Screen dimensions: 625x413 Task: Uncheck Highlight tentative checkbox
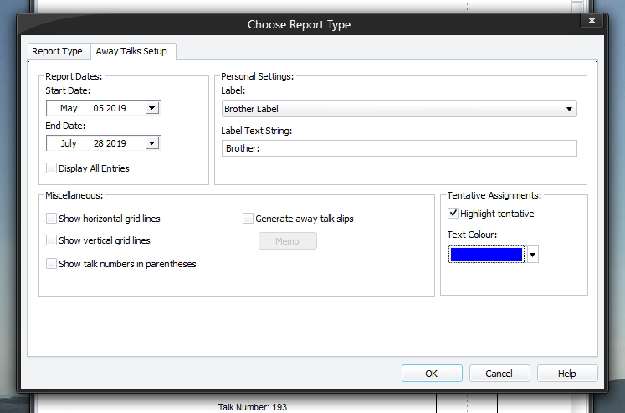[453, 214]
